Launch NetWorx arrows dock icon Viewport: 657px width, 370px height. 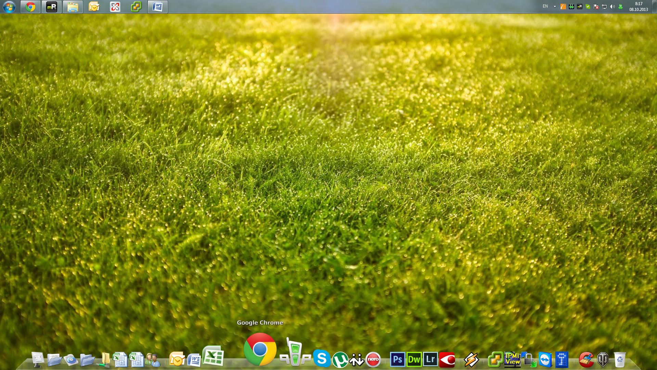357,360
